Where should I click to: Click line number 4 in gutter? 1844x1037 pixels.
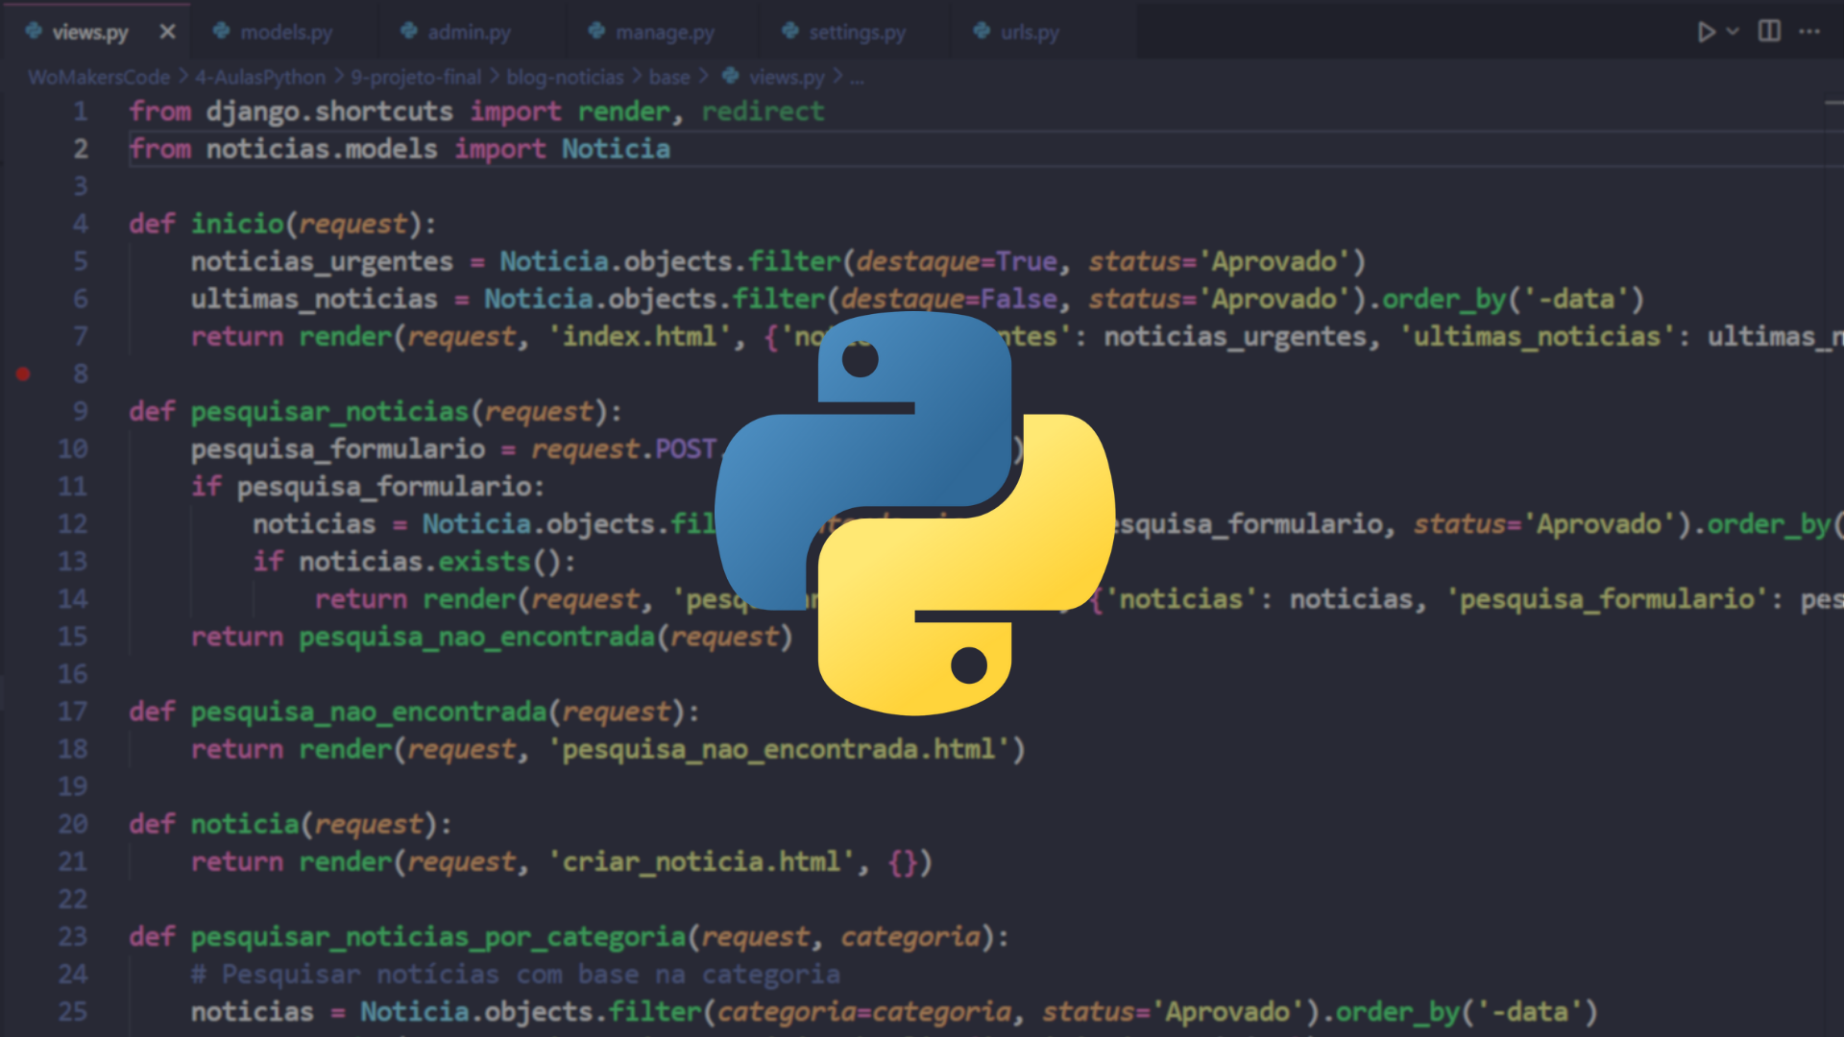pyautogui.click(x=81, y=224)
